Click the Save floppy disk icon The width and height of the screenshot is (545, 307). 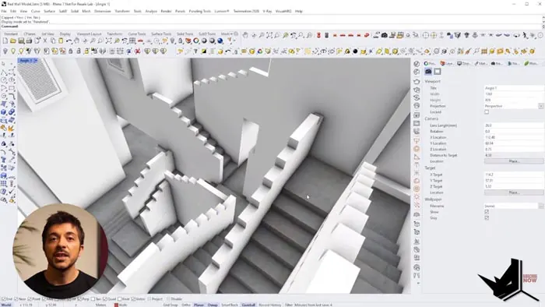point(21,41)
